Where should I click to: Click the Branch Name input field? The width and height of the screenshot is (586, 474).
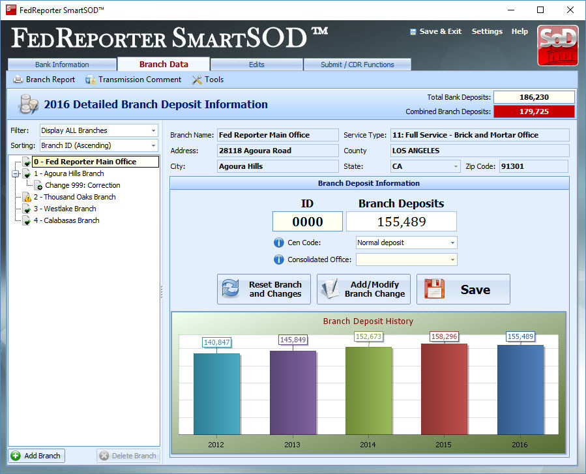278,135
